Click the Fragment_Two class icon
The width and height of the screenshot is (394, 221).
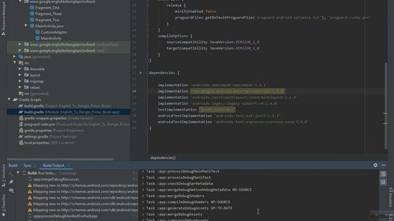click(x=32, y=20)
